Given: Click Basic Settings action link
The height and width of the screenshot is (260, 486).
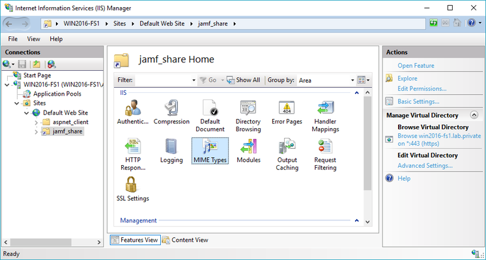Looking at the screenshot, I should point(418,101).
